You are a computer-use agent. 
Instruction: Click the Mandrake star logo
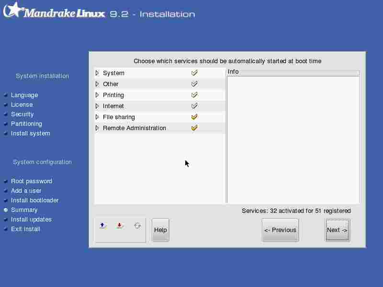(x=14, y=10)
